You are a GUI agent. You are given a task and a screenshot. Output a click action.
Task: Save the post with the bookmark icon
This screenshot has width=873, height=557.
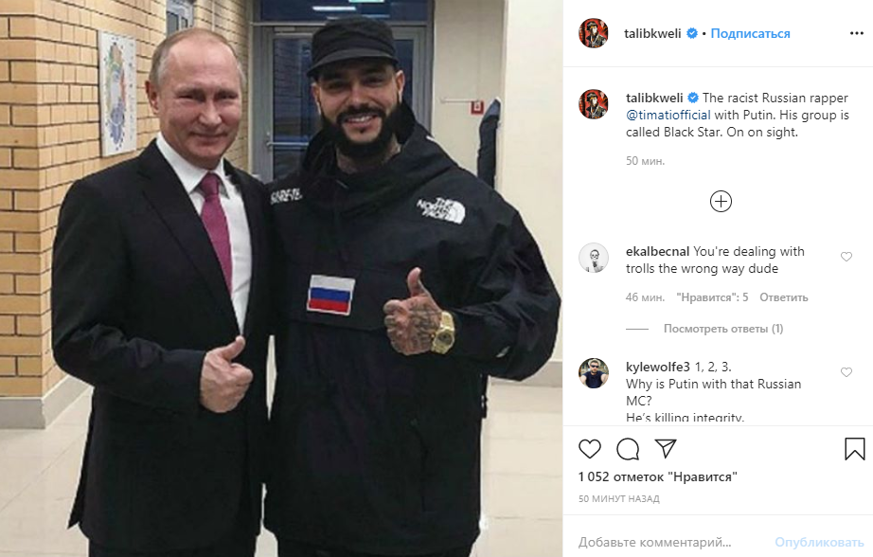tap(855, 449)
